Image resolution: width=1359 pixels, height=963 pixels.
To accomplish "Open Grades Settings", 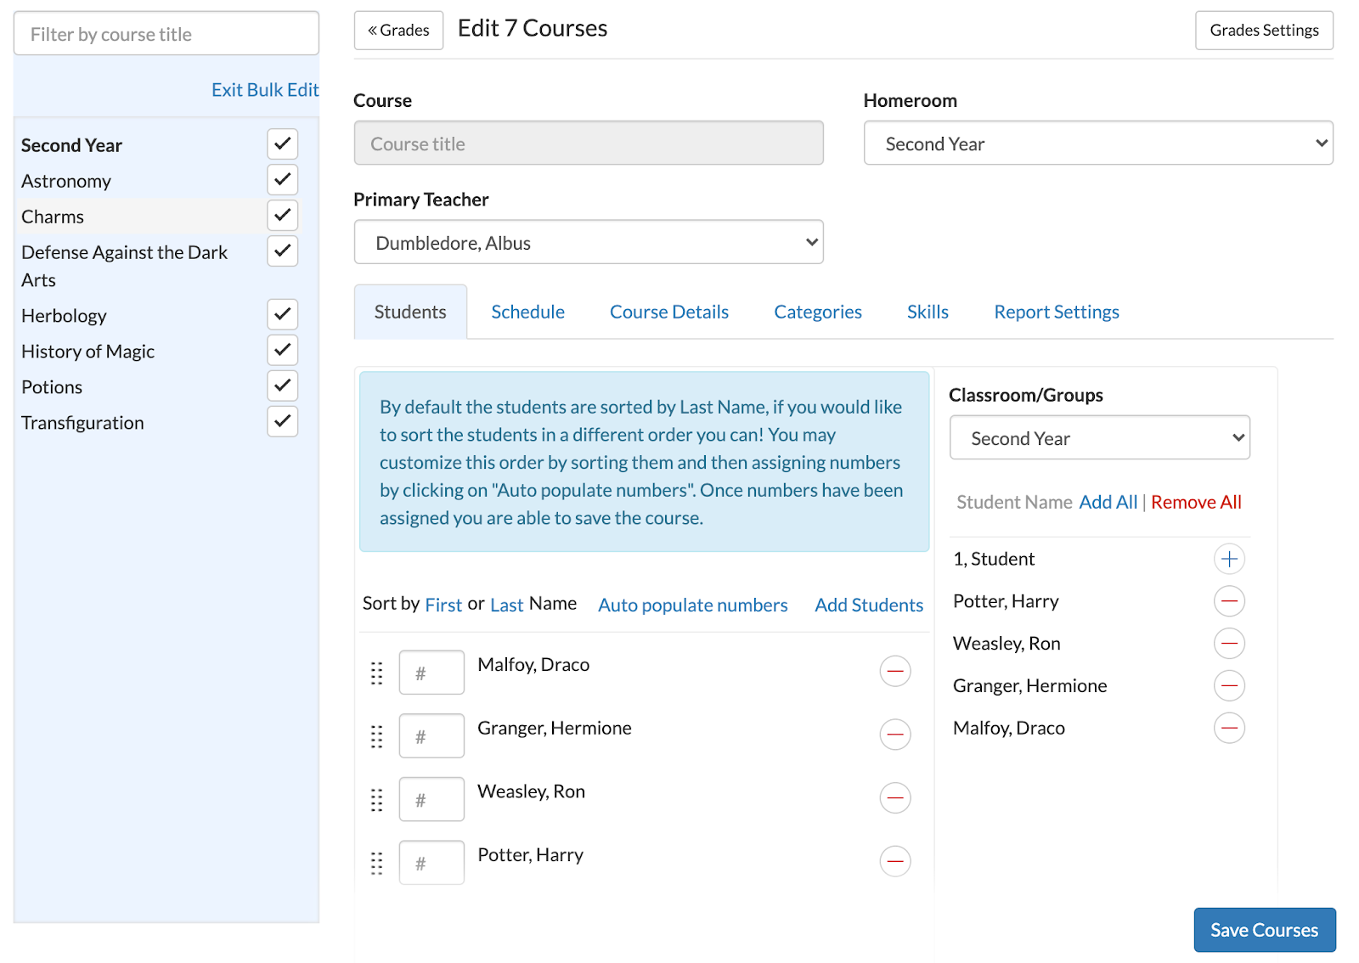I will tap(1264, 31).
